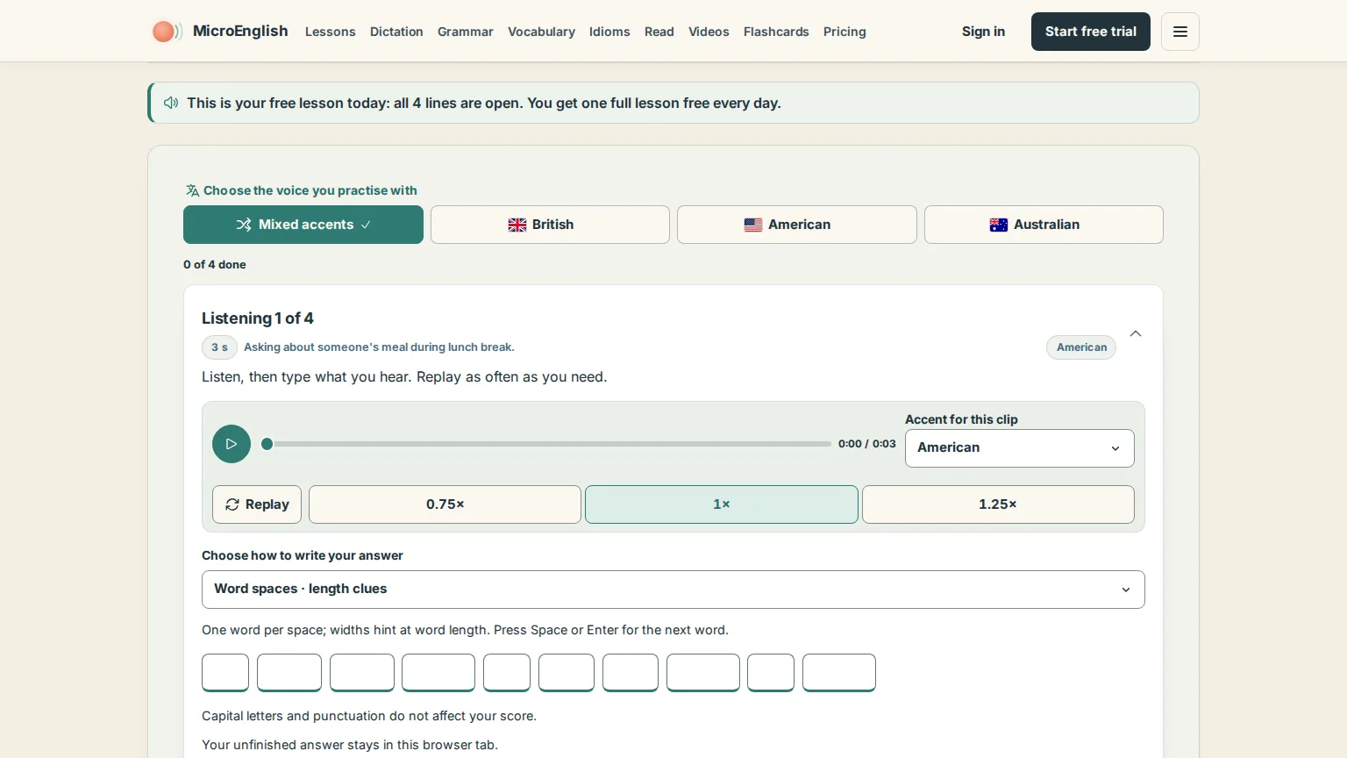Set playback speed to 1×
This screenshot has width=1347, height=758.
[722, 504]
